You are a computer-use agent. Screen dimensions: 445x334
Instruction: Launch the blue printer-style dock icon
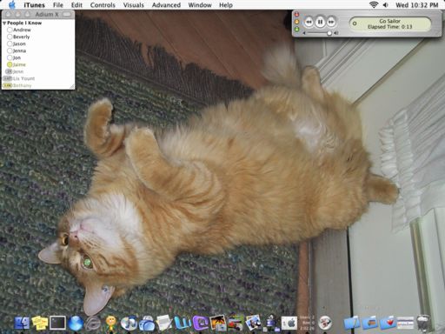pyautogui.click(x=147, y=324)
